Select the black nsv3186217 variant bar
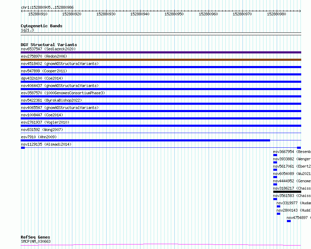311x249 pixels. (287, 192)
